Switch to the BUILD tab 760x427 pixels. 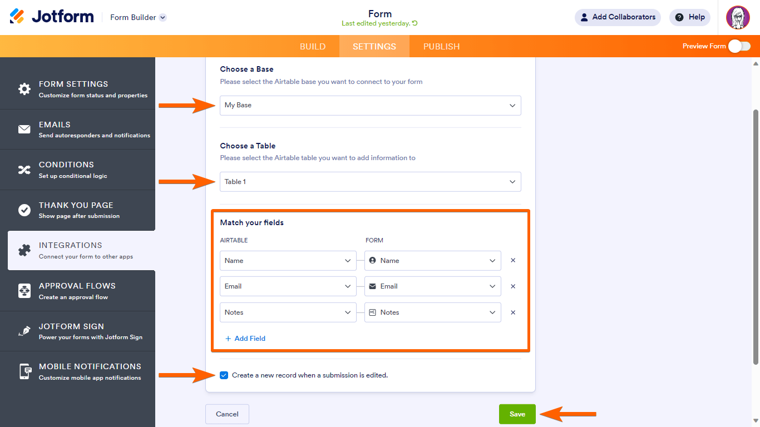[x=313, y=47]
